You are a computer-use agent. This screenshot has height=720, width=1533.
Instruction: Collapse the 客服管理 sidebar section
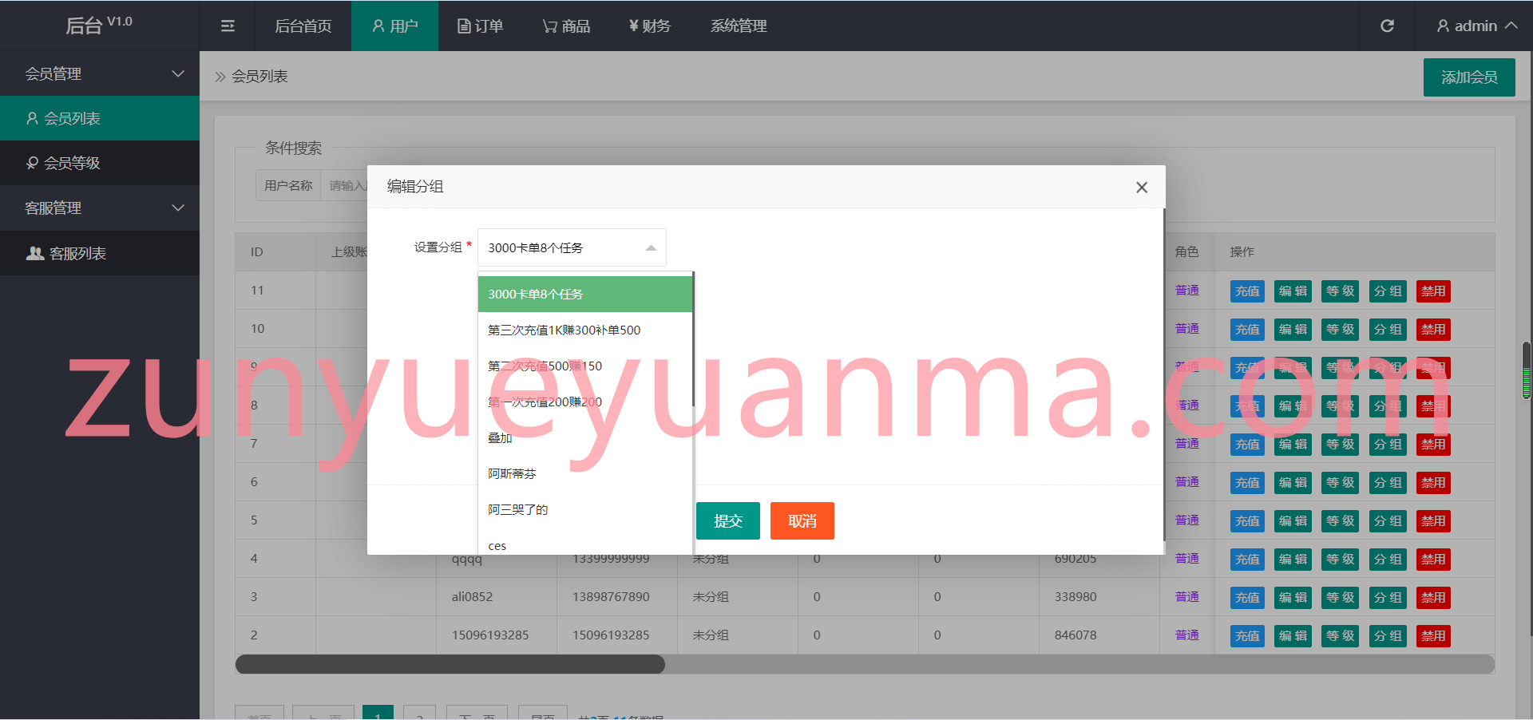[x=100, y=208]
